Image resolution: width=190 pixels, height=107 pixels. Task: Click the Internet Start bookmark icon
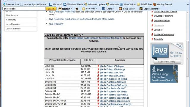[4, 4]
